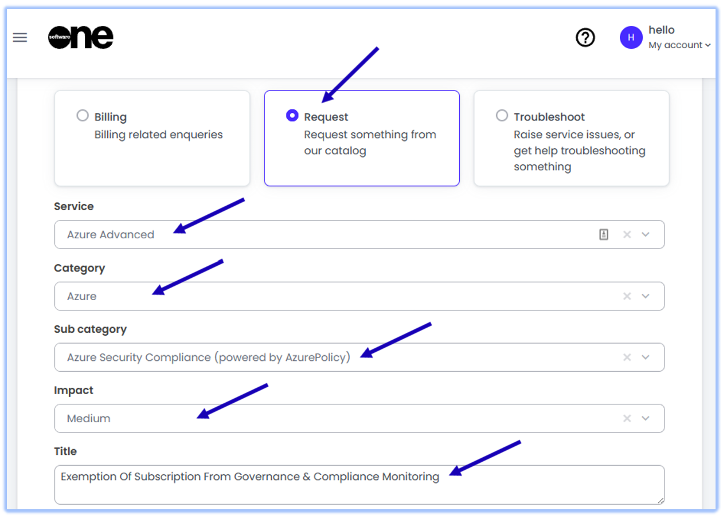
Task: Clear the Category field value
Action: click(x=627, y=296)
